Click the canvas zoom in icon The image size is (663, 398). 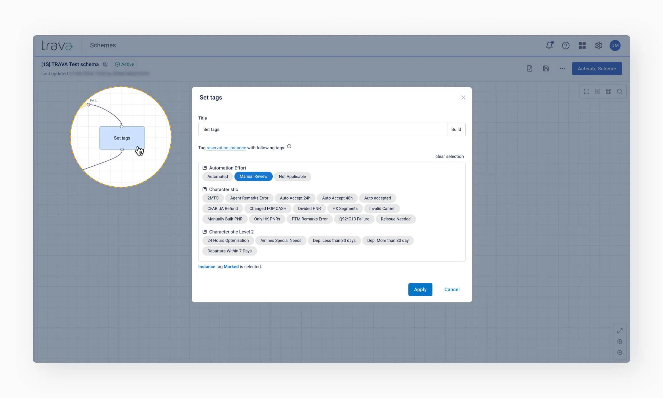tap(620, 342)
